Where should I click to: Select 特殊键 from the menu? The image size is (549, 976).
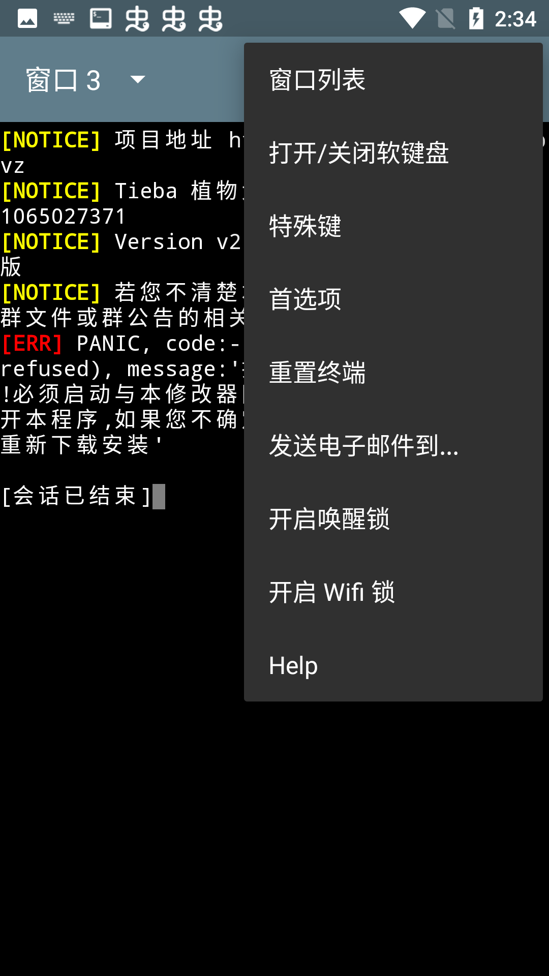393,226
